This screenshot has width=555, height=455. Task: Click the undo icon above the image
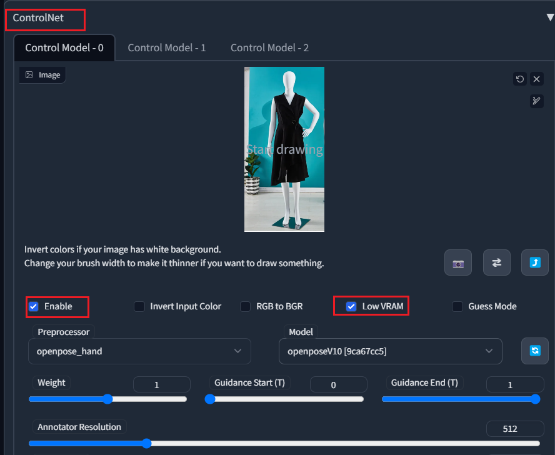[x=520, y=79]
